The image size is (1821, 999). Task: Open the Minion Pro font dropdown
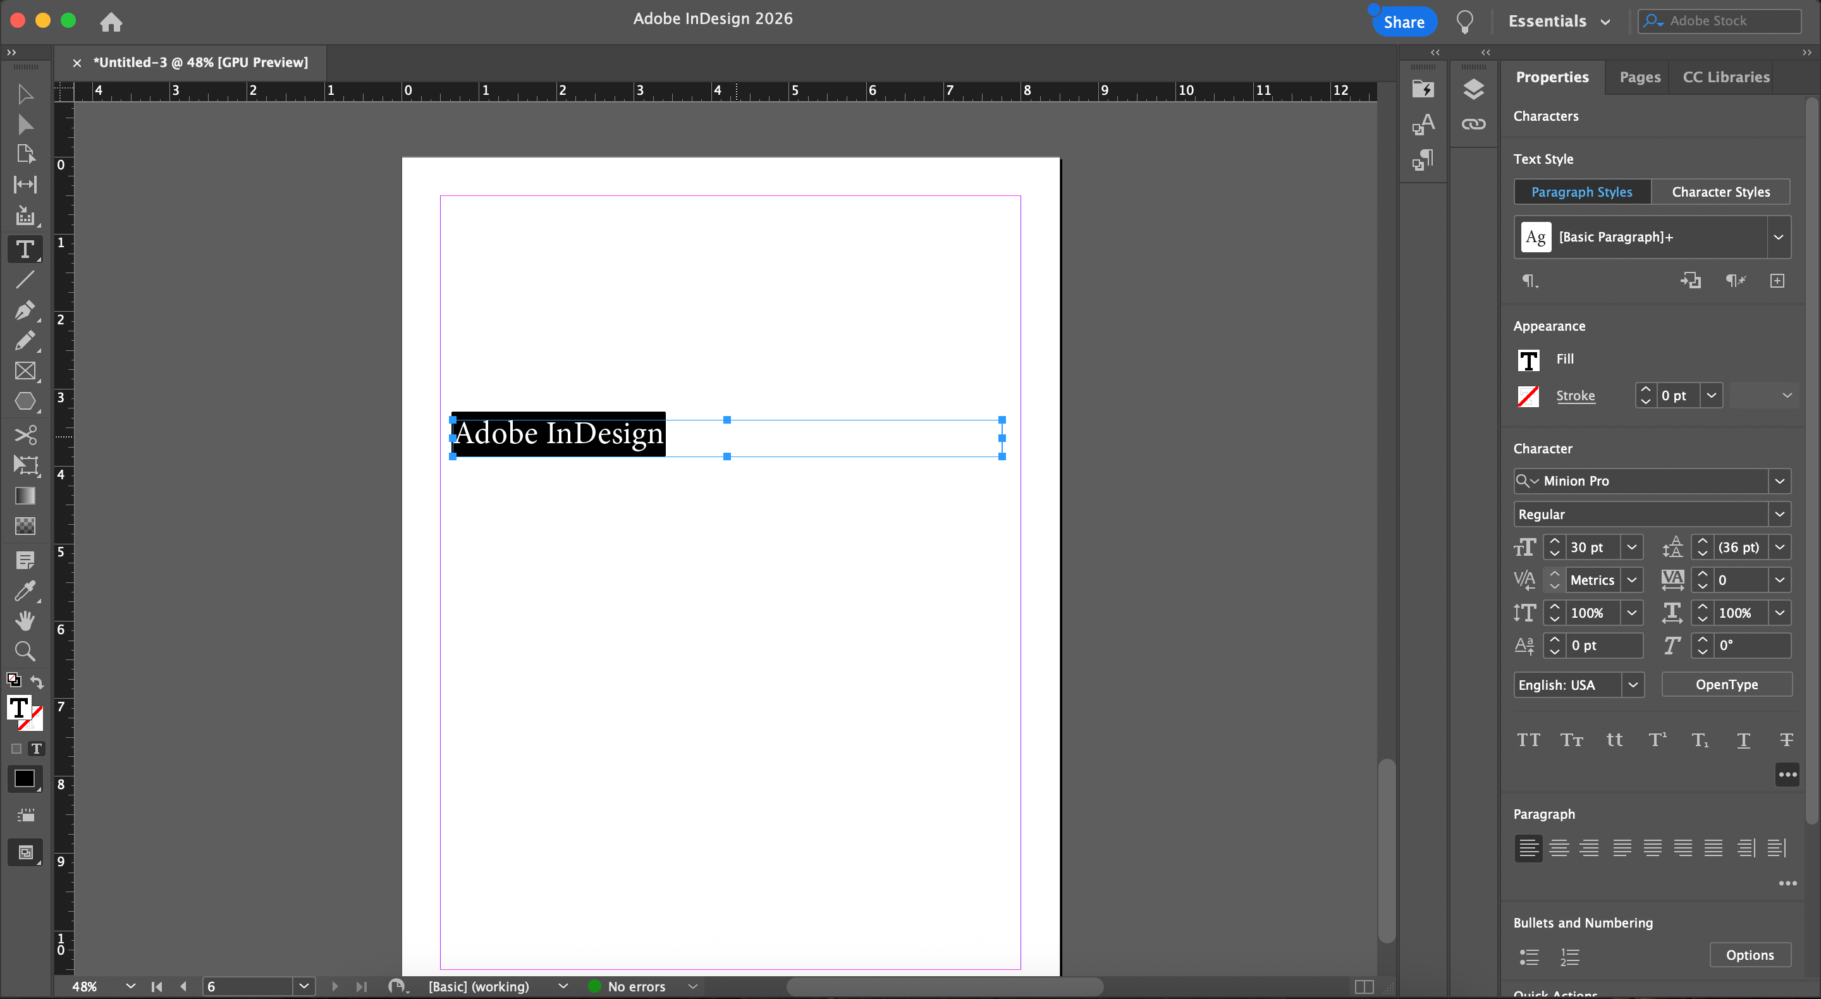1779,481
